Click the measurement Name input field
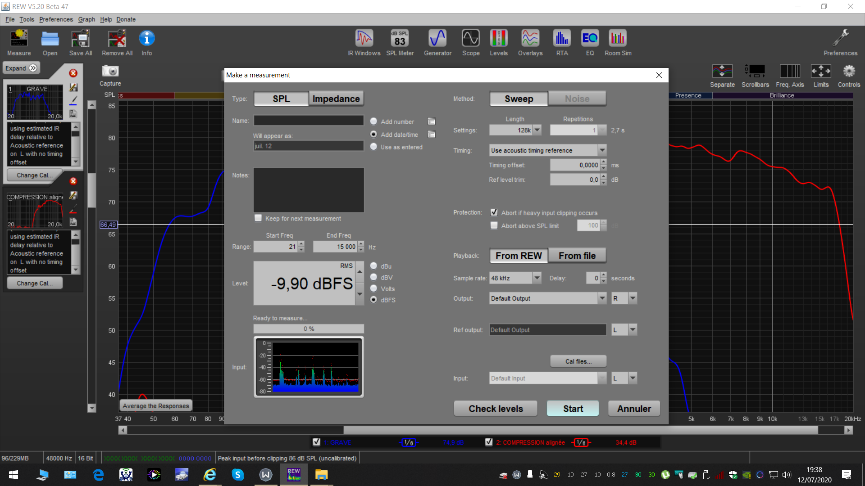Image resolution: width=865 pixels, height=486 pixels. tap(309, 121)
